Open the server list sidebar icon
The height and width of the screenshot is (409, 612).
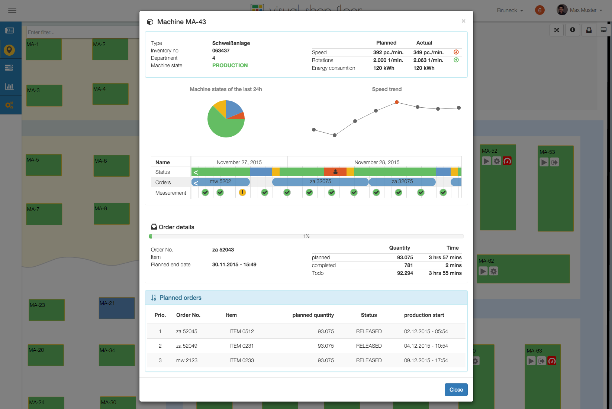click(9, 68)
